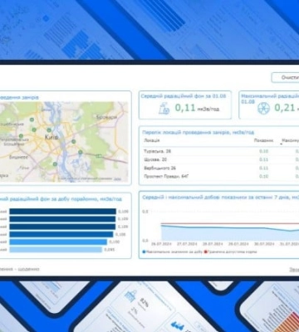Click the 29.07.2024 date on the chart axis

[x=238, y=244]
